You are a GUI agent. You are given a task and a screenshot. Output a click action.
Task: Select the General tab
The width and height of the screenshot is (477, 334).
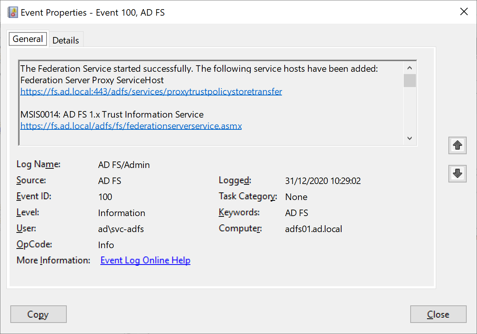28,39
